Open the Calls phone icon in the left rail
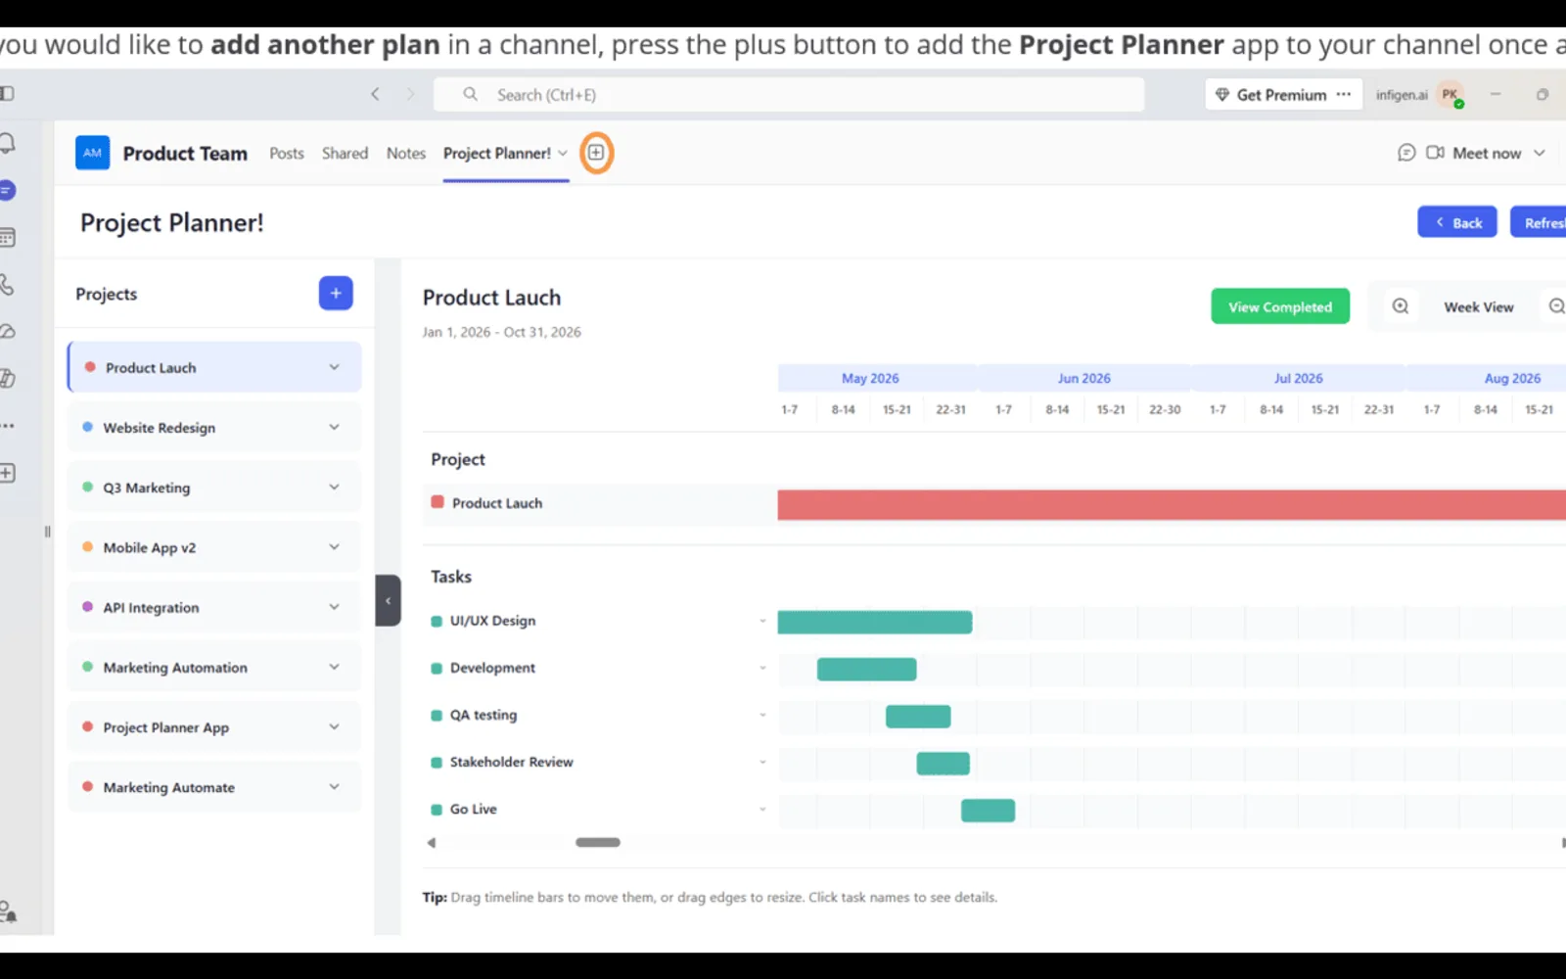Image resolution: width=1566 pixels, height=979 pixels. [6, 285]
